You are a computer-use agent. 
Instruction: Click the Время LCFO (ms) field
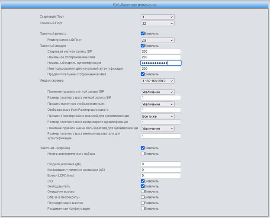(161, 176)
